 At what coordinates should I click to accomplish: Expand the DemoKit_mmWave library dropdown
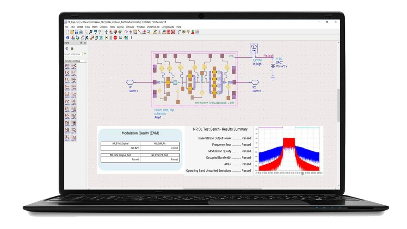click(x=85, y=61)
